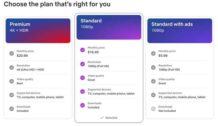
Task: Select the Standard 1080p plan header
Action: click(x=109, y=27)
